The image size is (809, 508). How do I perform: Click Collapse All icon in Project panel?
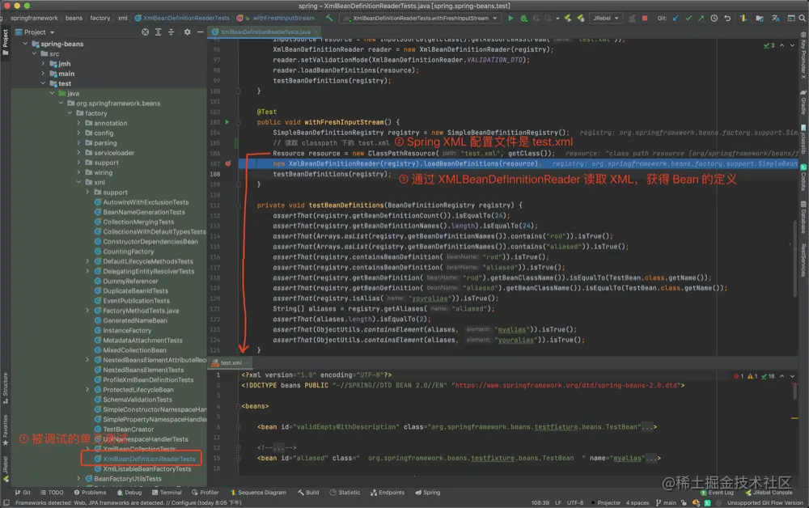pos(172,32)
